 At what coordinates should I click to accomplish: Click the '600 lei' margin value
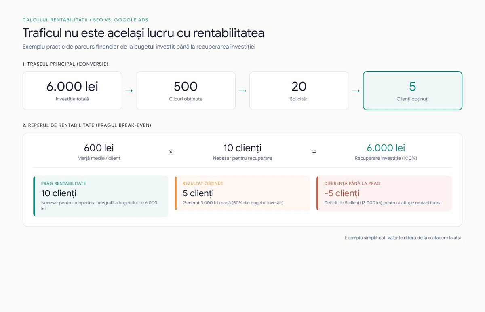(99, 148)
